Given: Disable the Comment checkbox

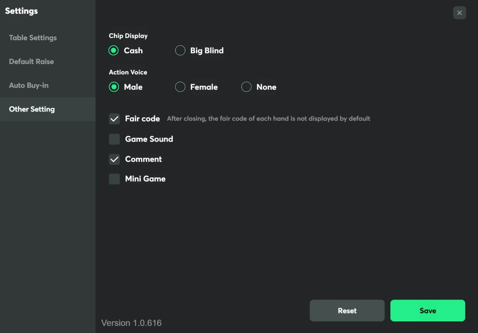Looking at the screenshot, I should pos(114,159).
